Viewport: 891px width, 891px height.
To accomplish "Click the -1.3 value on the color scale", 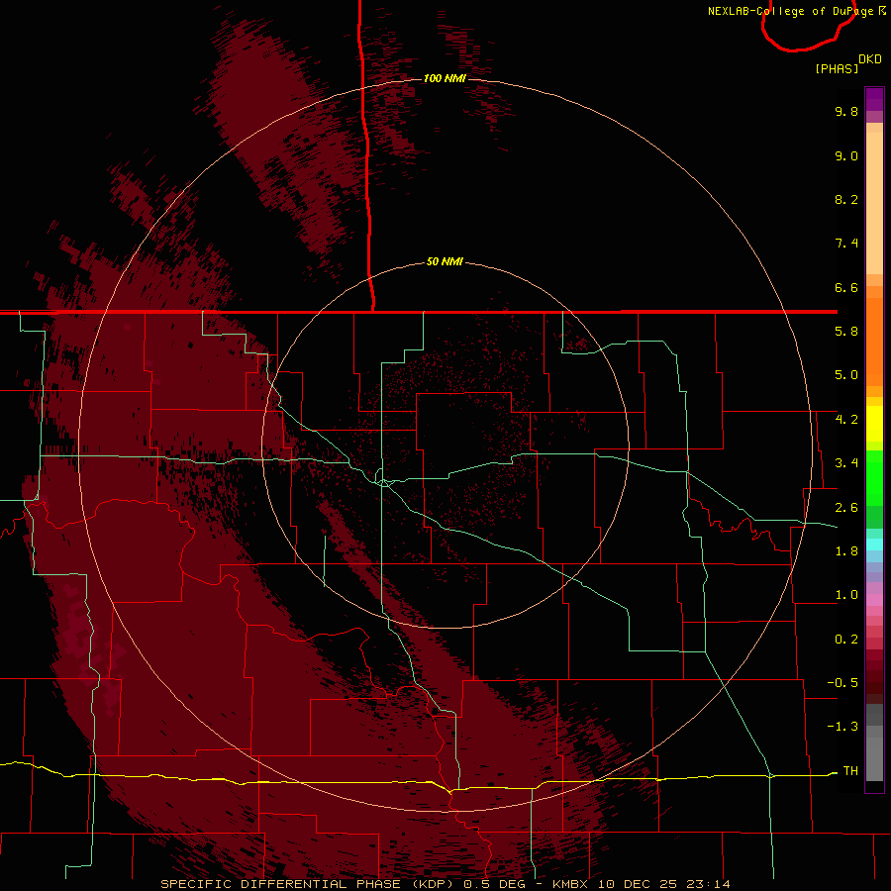I will click(842, 727).
